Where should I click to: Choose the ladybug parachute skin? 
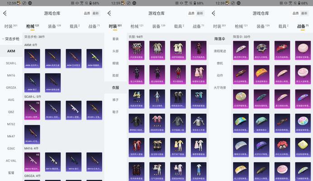pos(282,148)
